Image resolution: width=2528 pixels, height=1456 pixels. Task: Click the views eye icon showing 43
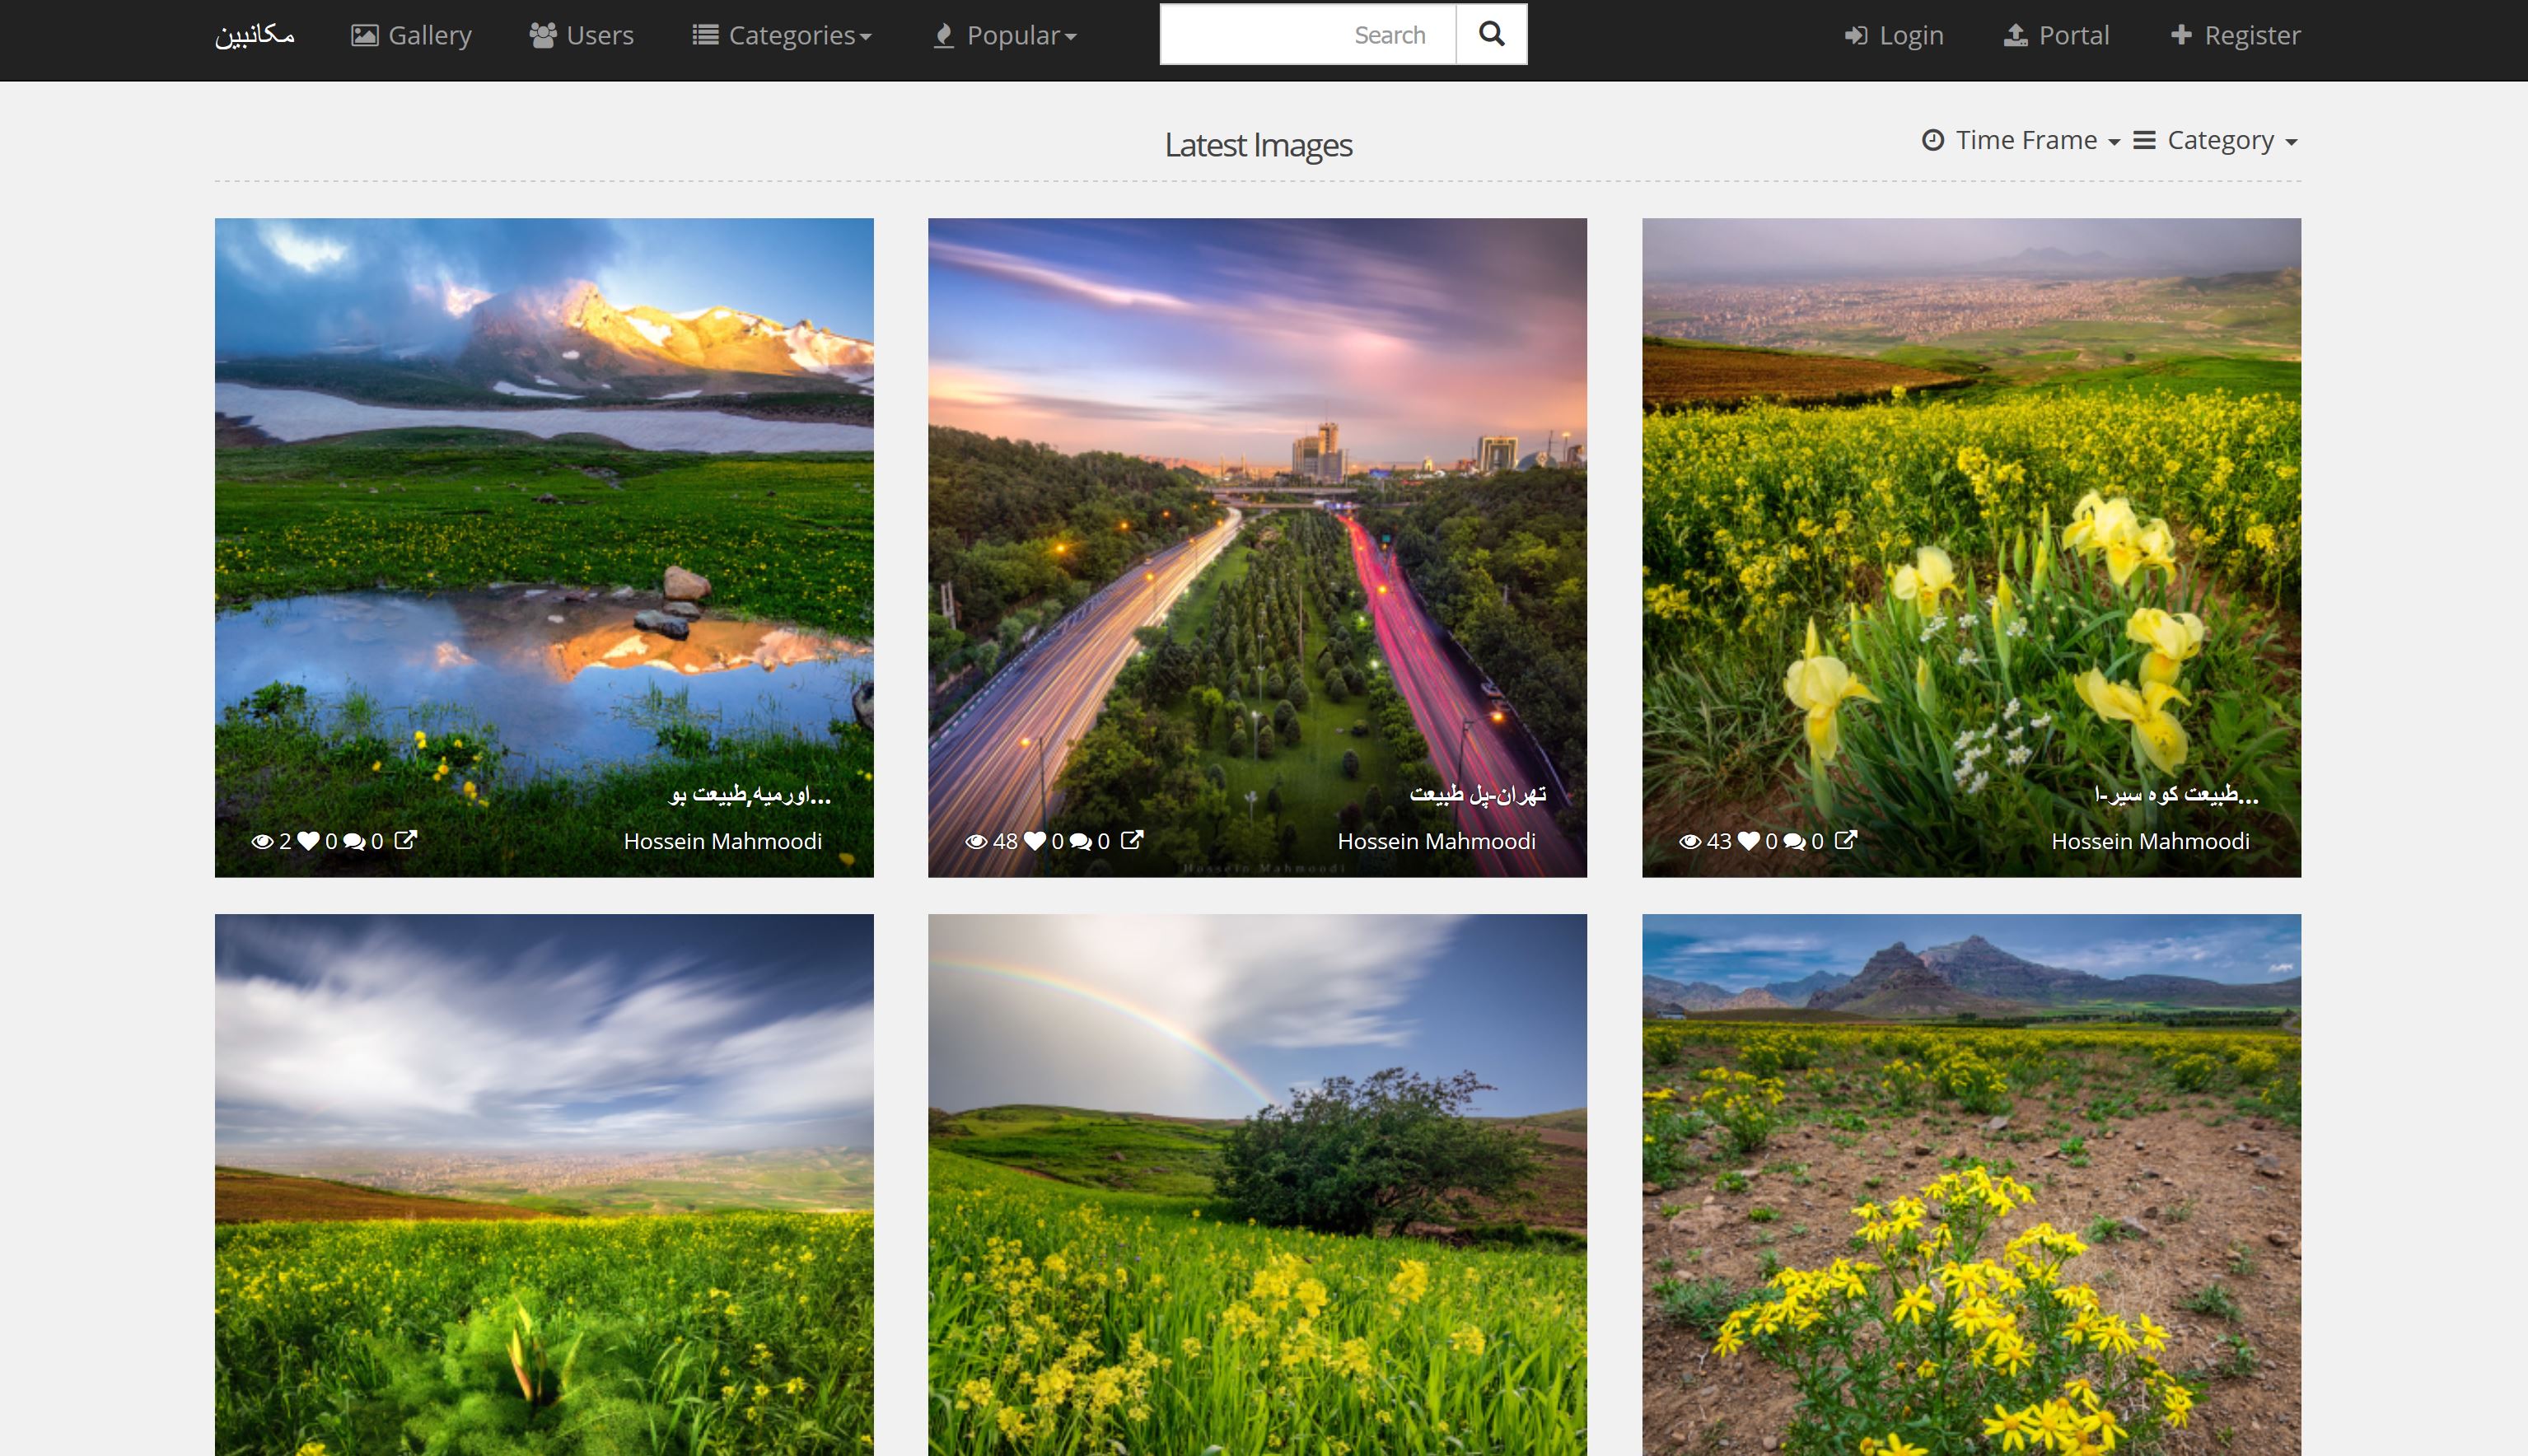(1690, 841)
